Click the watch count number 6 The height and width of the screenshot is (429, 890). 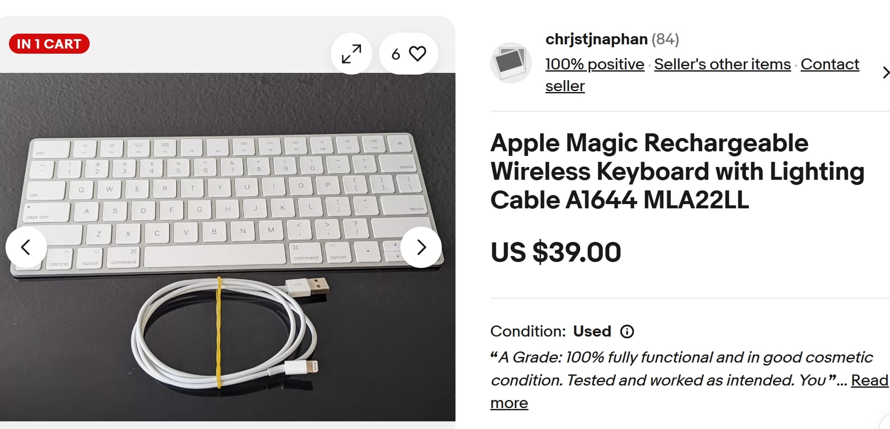pos(395,54)
